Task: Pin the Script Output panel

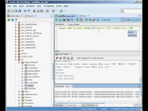Action: (x=57, y=58)
